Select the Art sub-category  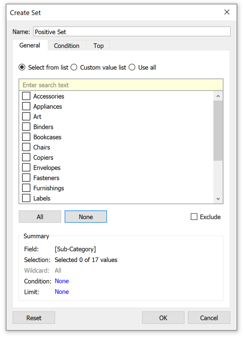[x=26, y=117]
